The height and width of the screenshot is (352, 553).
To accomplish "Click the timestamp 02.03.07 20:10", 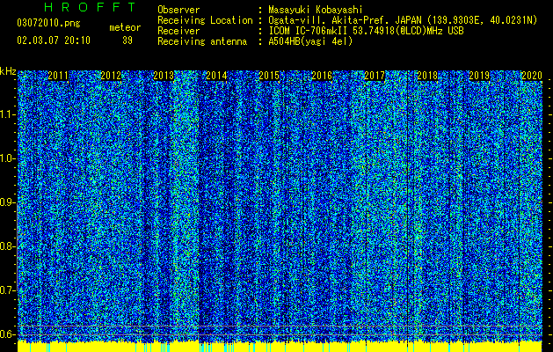I will (54, 40).
